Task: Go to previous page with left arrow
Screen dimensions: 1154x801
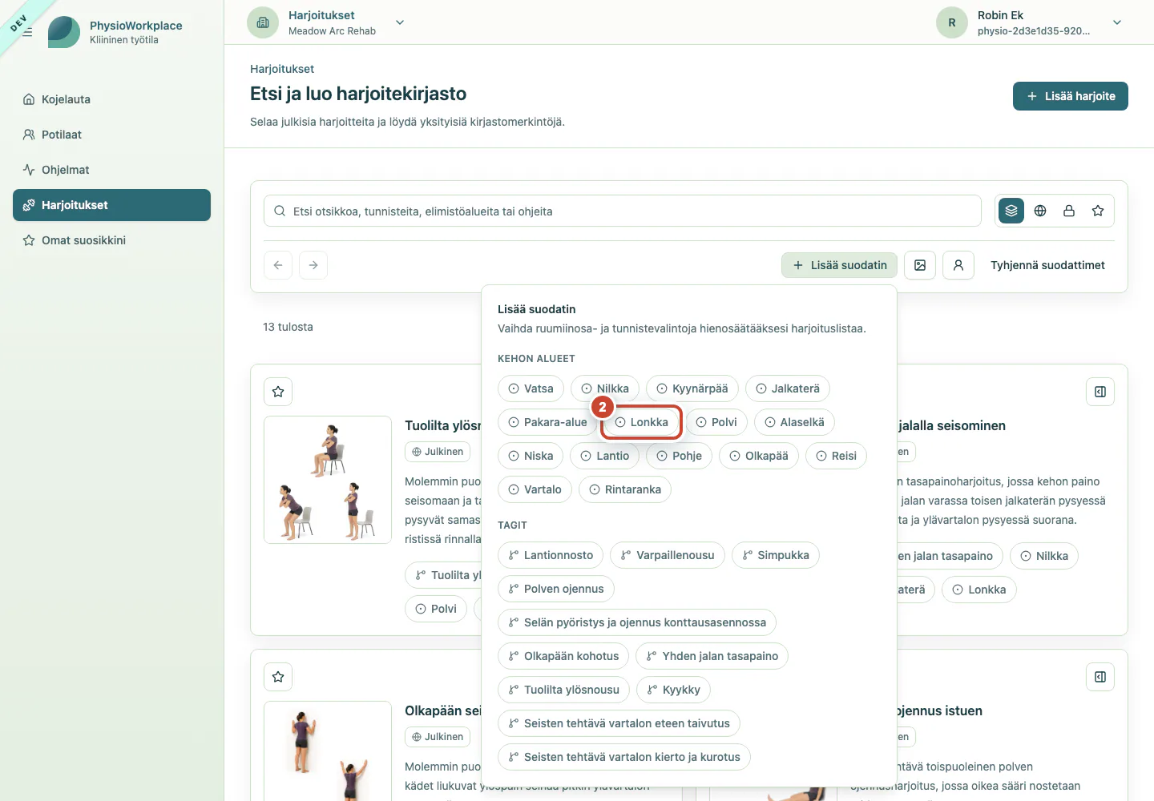Action: click(278, 265)
